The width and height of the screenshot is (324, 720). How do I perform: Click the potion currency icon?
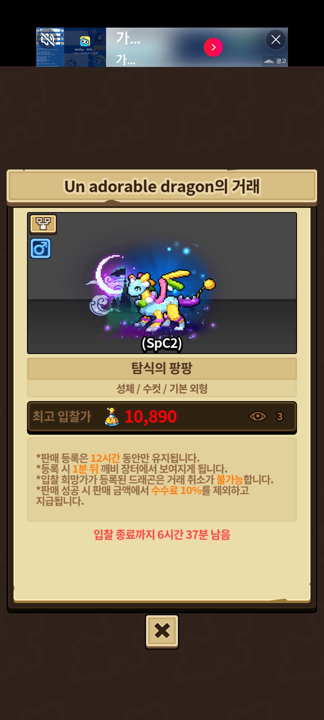(x=112, y=416)
